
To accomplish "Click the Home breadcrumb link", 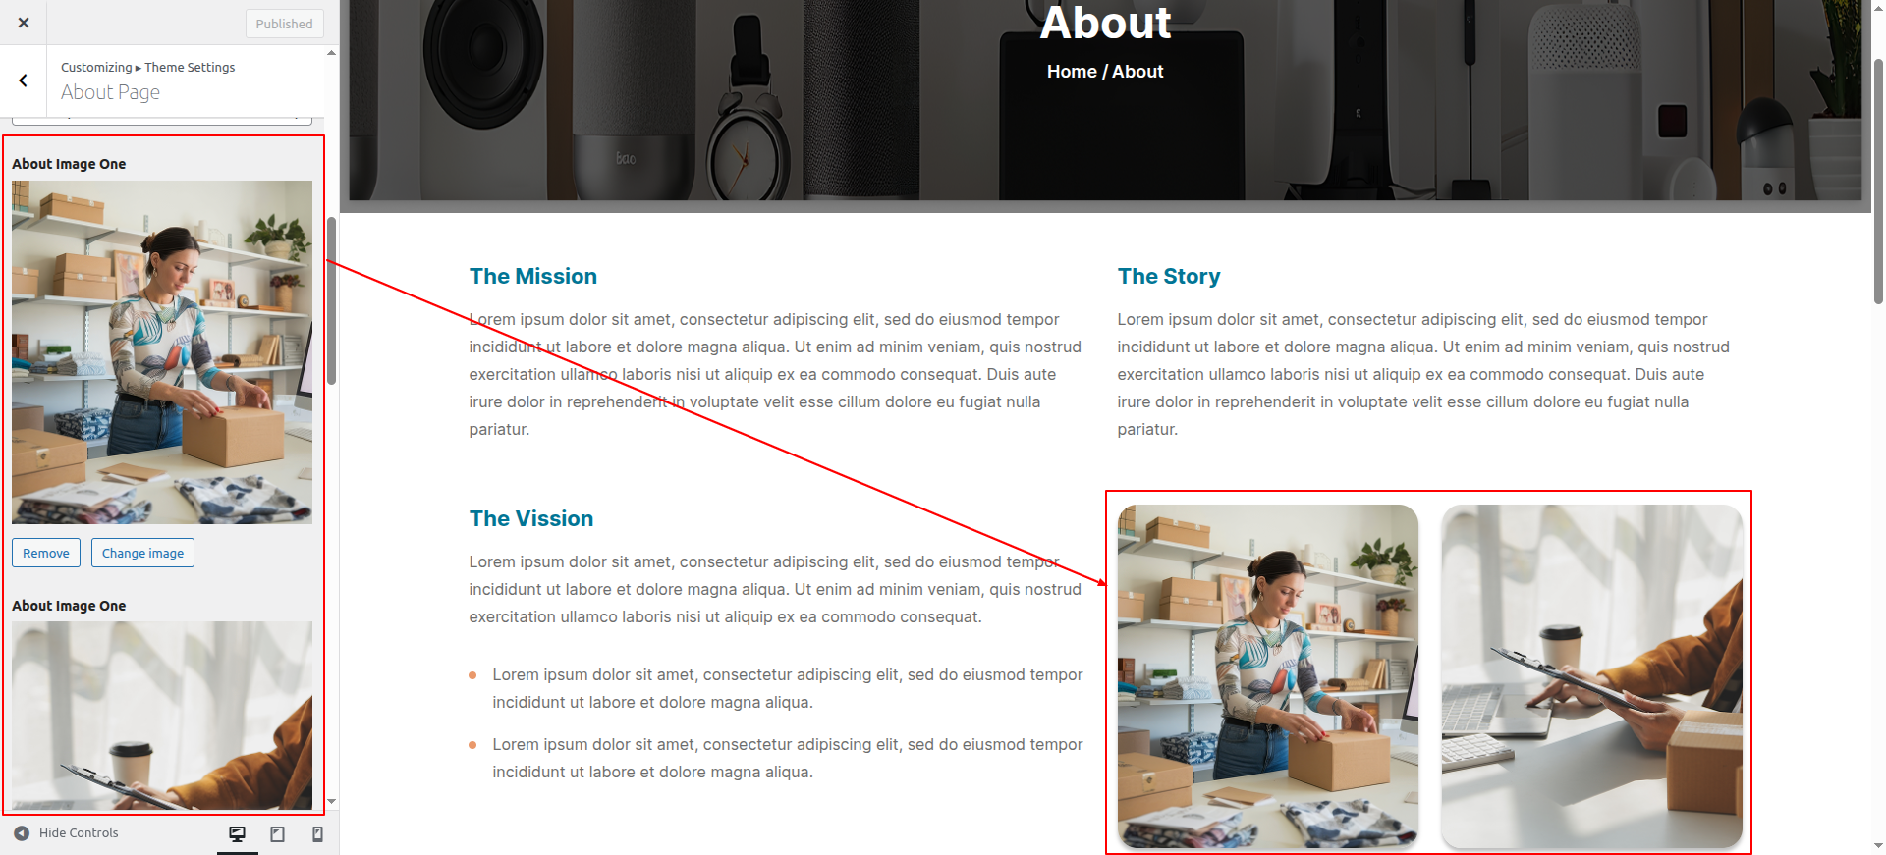I will point(1072,72).
